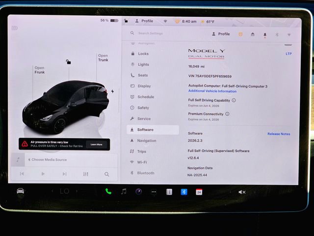The height and width of the screenshot is (236, 314).
Task: Unmute volume with speaker icon
Action: point(242,192)
